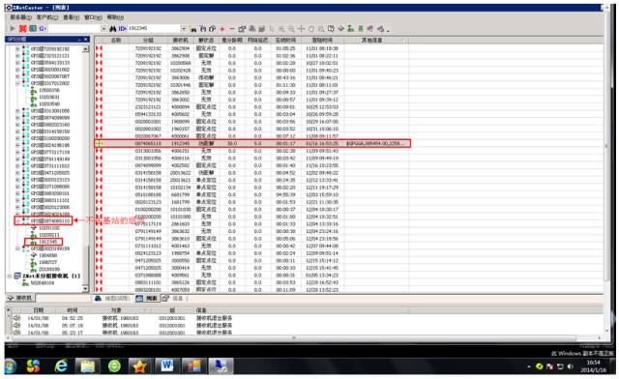The image size is (619, 379).
Task: Select the highlighted row with receiver 1912345
Action: pyautogui.click(x=252, y=143)
